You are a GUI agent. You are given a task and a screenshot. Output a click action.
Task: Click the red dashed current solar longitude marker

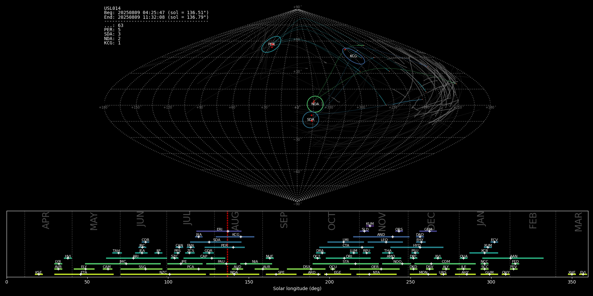227,244
